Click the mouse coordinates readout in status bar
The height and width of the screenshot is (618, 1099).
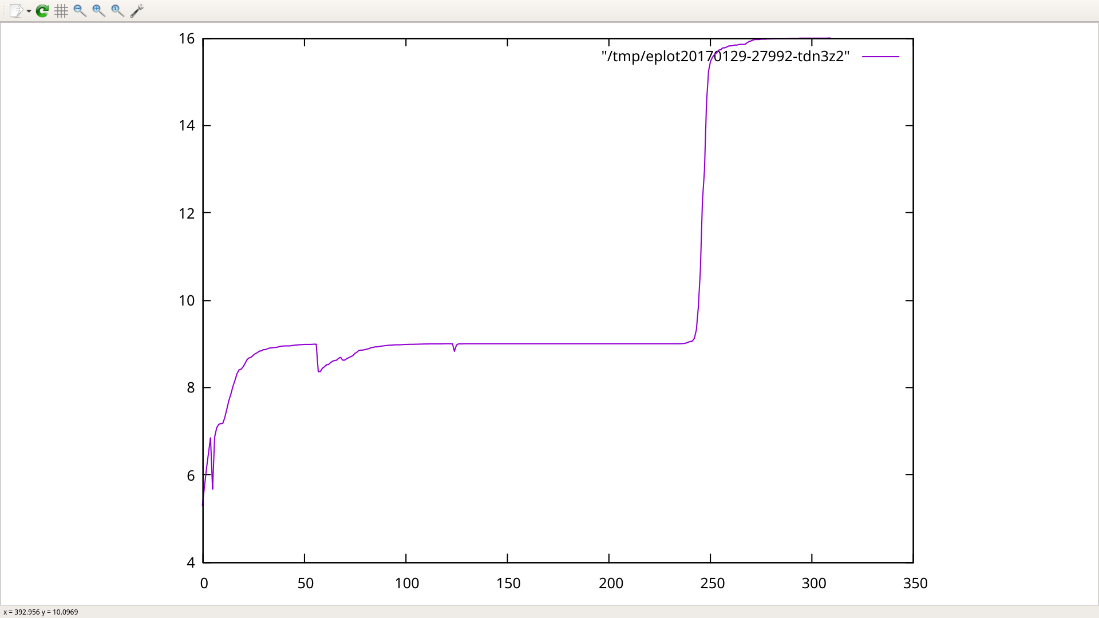(41, 612)
